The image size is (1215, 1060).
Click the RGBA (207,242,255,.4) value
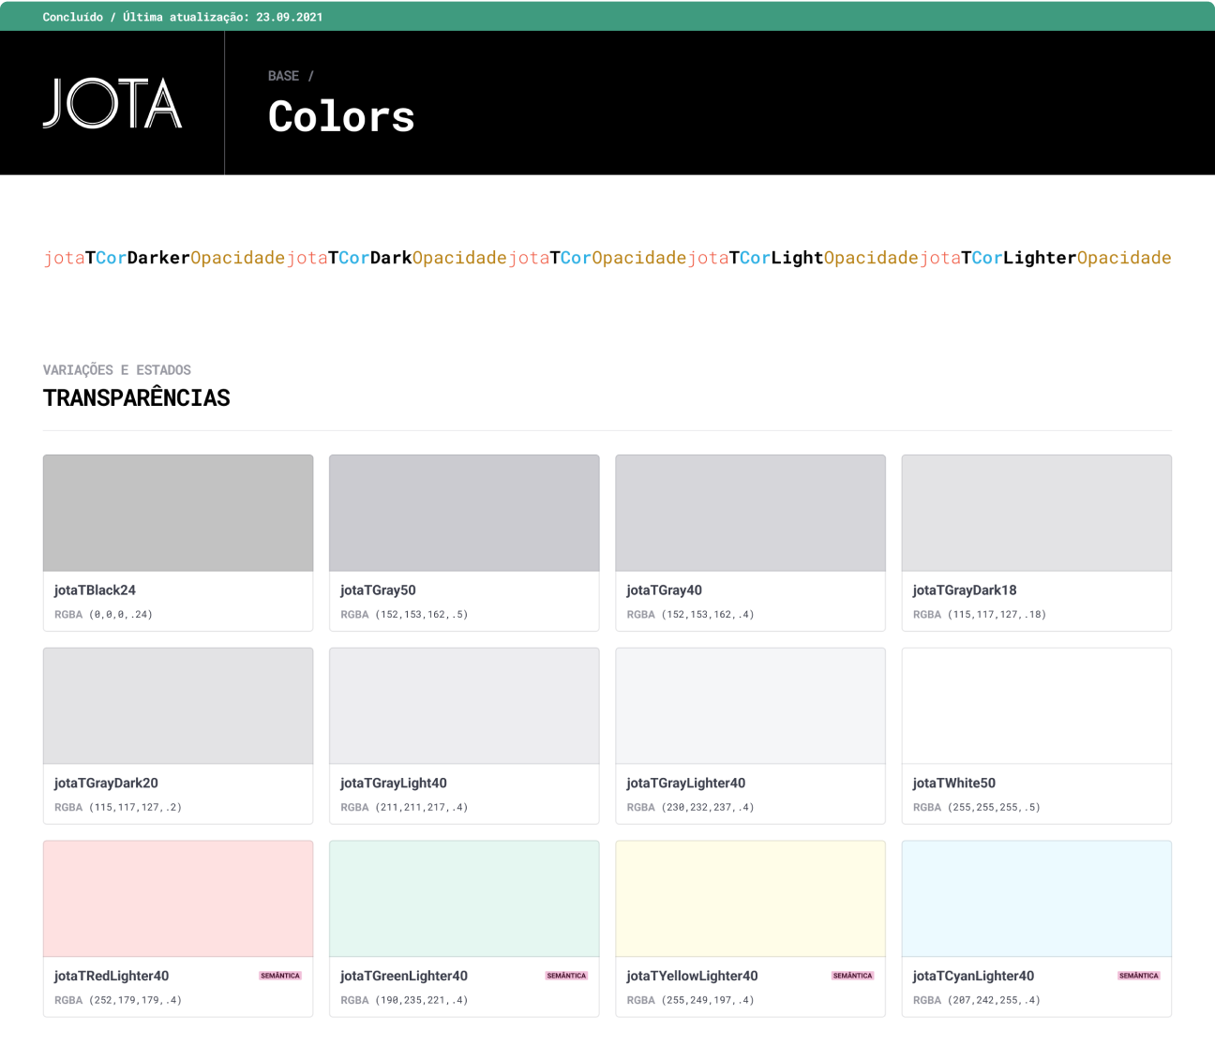(977, 1001)
